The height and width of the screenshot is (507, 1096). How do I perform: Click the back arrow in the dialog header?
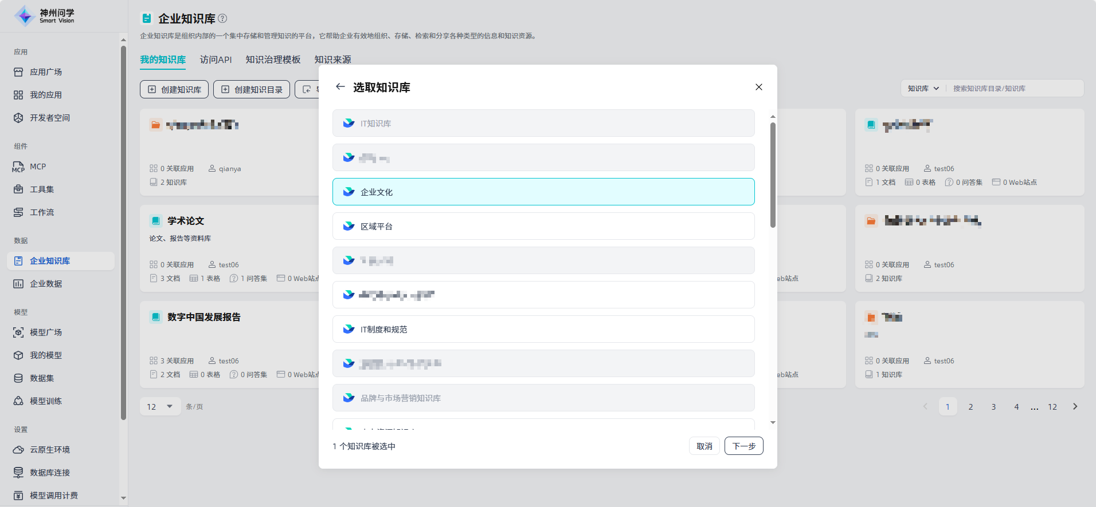pos(340,87)
